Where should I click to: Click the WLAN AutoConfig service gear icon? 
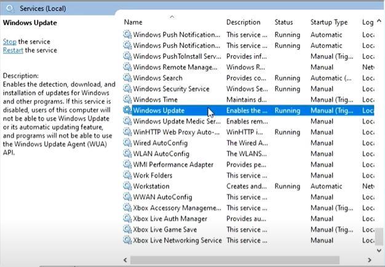pos(127,154)
